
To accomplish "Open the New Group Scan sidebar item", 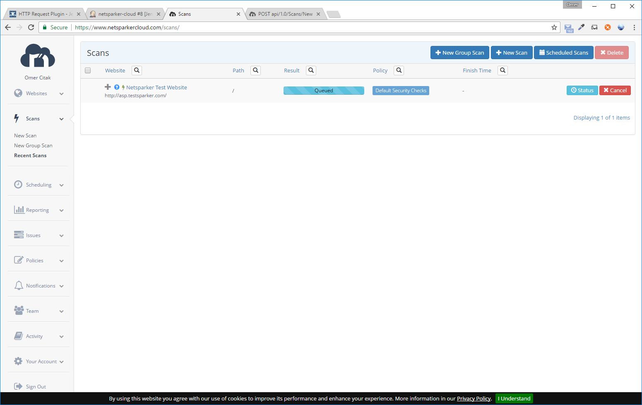I will tap(33, 146).
